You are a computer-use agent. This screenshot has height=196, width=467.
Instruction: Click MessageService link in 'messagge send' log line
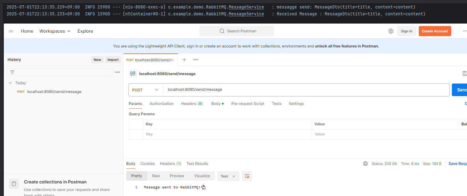click(x=246, y=7)
